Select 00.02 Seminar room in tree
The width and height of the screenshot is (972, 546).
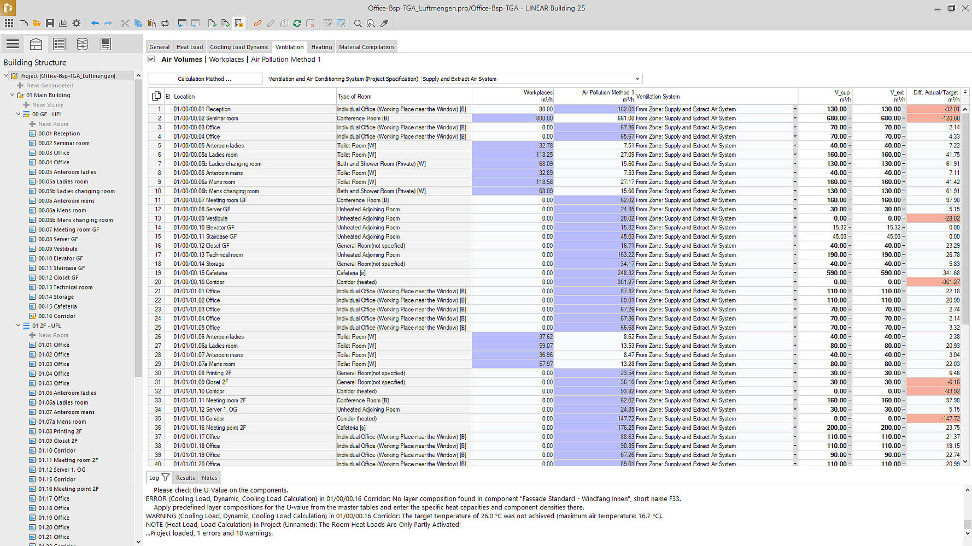tap(63, 143)
